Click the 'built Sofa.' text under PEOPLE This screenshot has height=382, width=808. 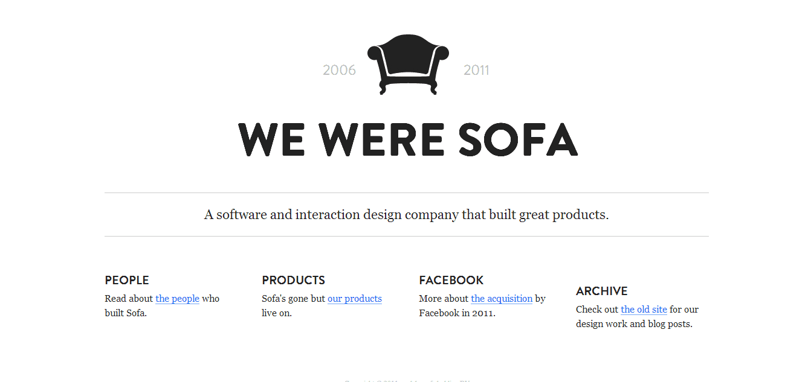point(126,313)
